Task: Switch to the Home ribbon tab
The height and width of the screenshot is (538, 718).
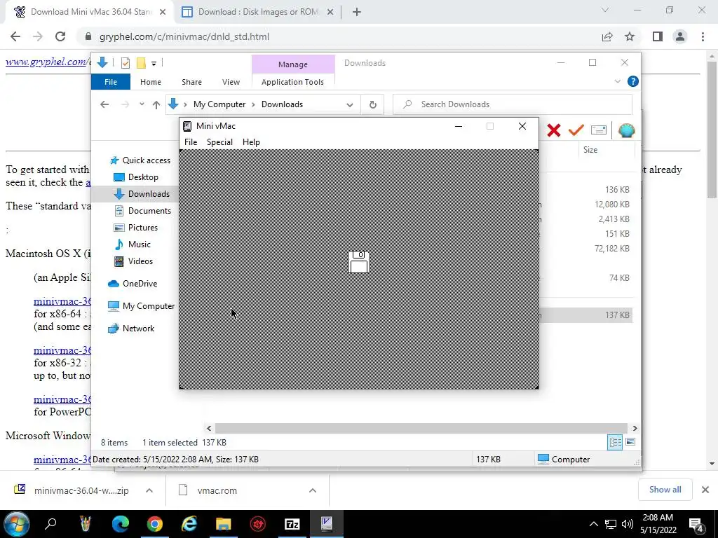Action: (151, 82)
